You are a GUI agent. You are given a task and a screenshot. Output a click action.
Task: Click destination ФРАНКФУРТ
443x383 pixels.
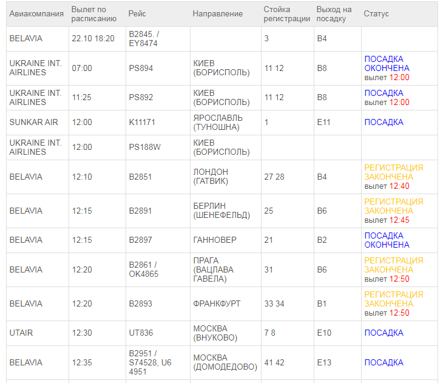217,304
